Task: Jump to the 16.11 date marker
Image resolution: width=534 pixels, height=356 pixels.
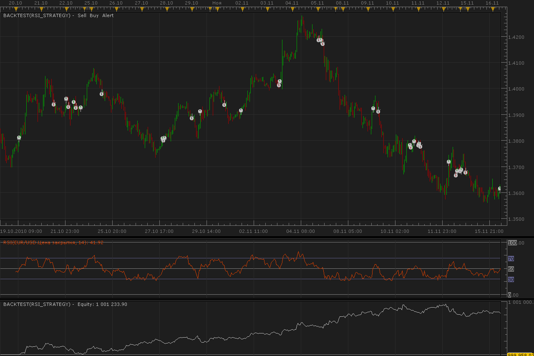Action: click(x=492, y=3)
